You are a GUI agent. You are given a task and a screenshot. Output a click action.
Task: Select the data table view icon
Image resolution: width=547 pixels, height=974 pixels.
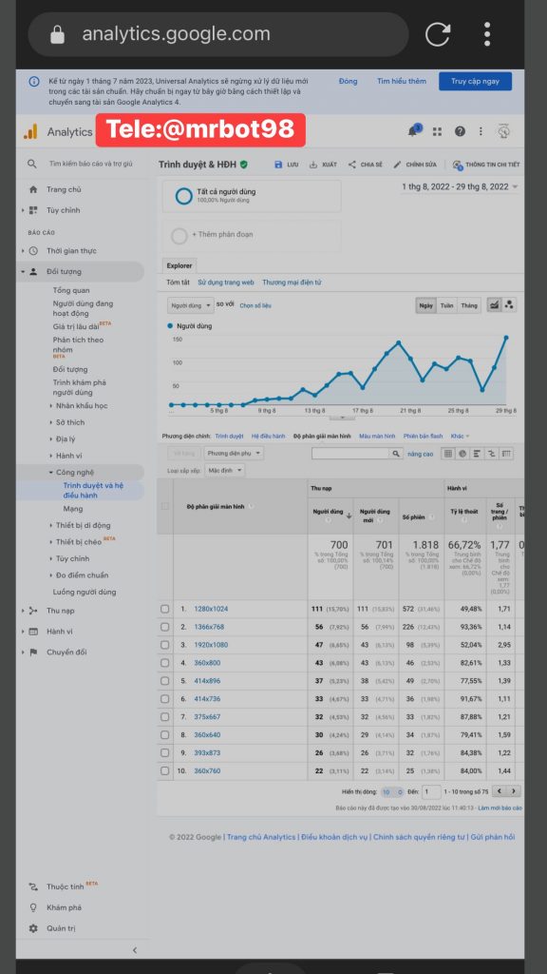pos(447,454)
